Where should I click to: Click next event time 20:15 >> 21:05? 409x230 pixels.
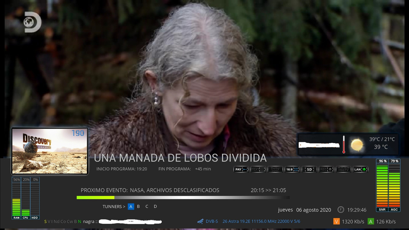268,190
